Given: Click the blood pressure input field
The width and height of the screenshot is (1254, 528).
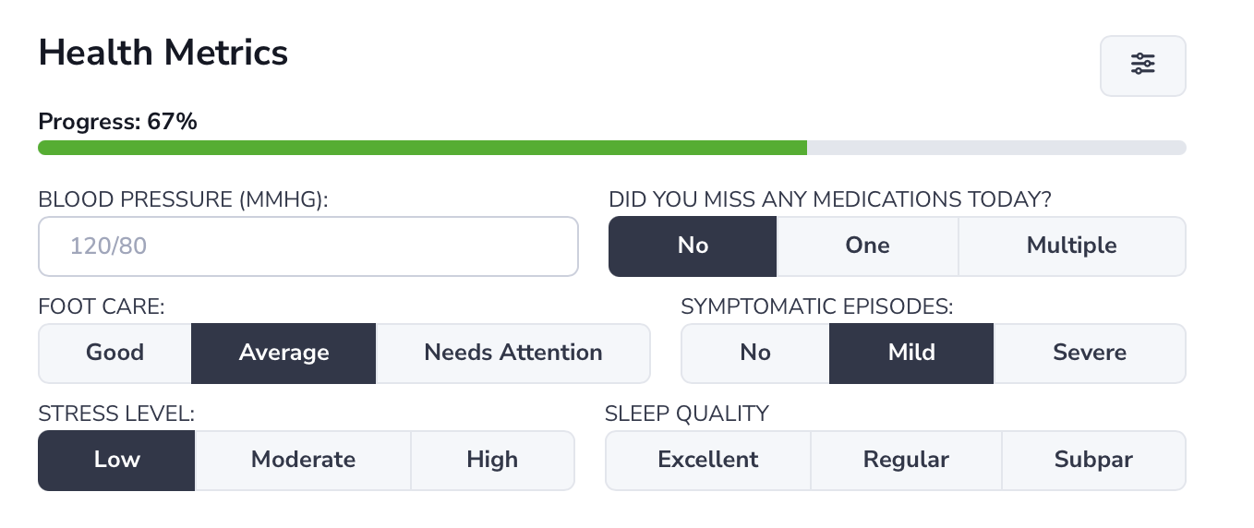Looking at the screenshot, I should coord(307,246).
